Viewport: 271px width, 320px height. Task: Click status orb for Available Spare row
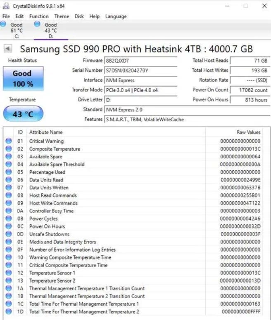9,156
